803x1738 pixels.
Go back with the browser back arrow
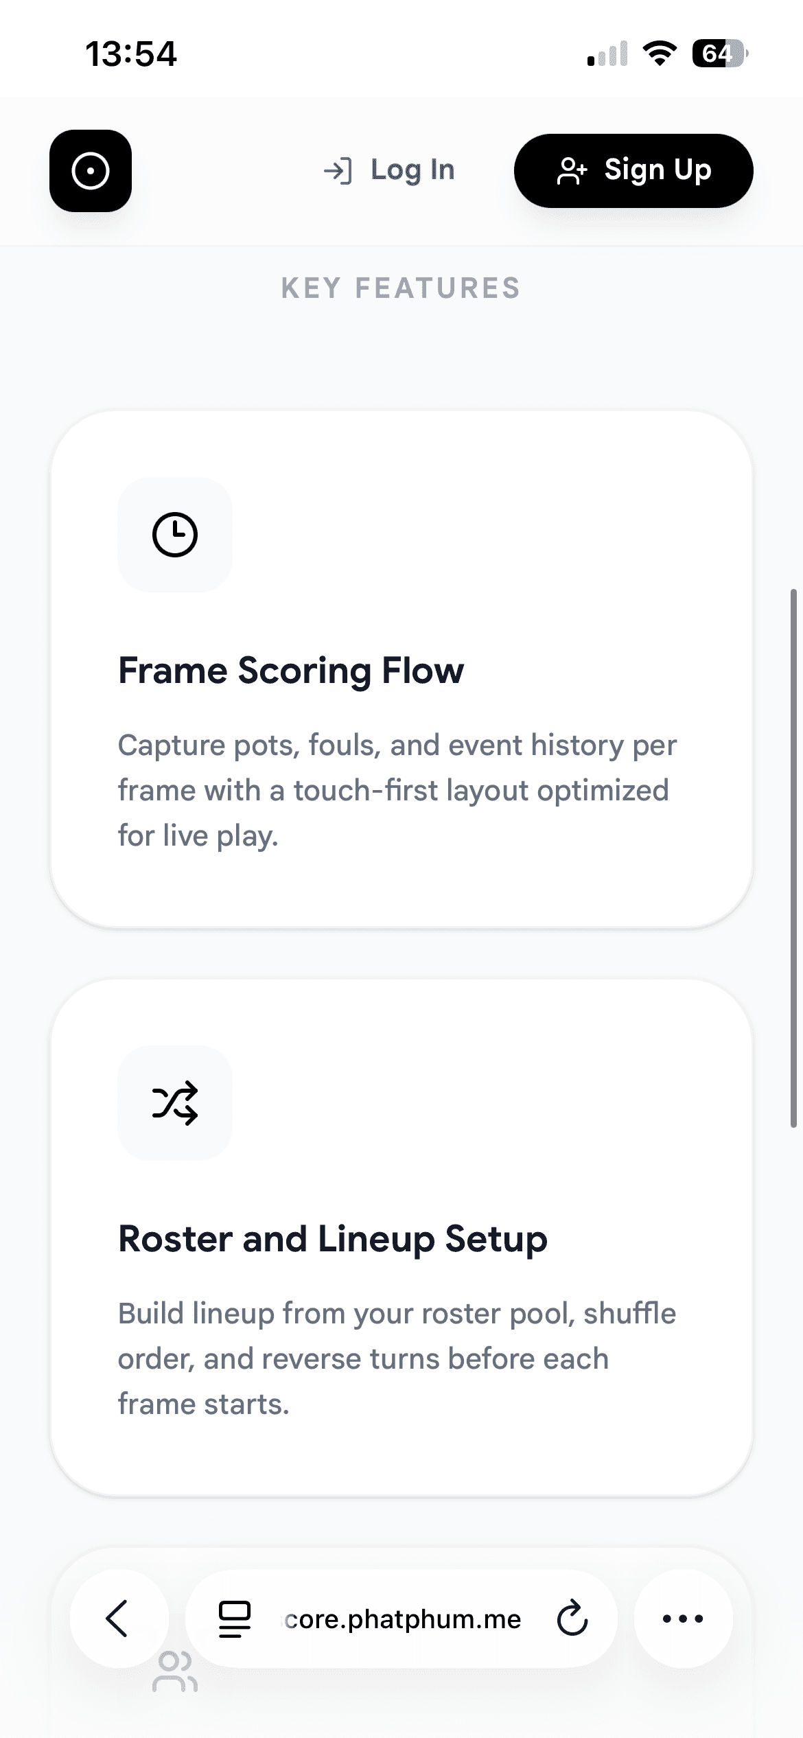(118, 1618)
